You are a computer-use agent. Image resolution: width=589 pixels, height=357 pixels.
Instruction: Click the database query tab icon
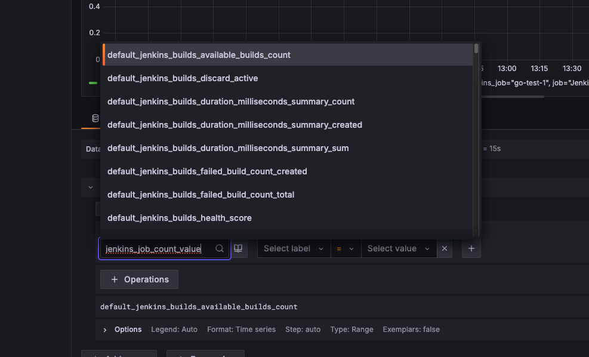tap(95, 118)
